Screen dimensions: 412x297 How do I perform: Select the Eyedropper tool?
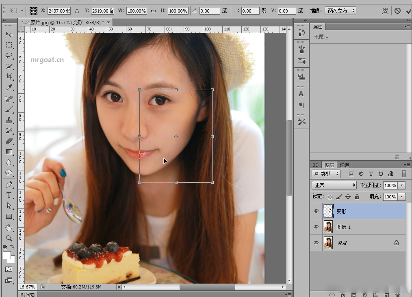point(9,87)
